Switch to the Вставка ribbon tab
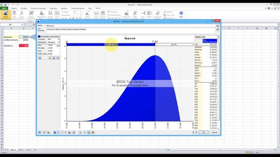 (24, 8)
